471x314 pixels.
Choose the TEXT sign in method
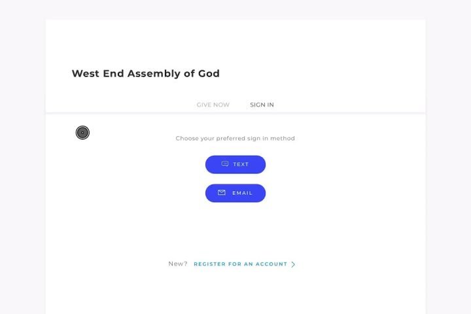[x=235, y=164]
